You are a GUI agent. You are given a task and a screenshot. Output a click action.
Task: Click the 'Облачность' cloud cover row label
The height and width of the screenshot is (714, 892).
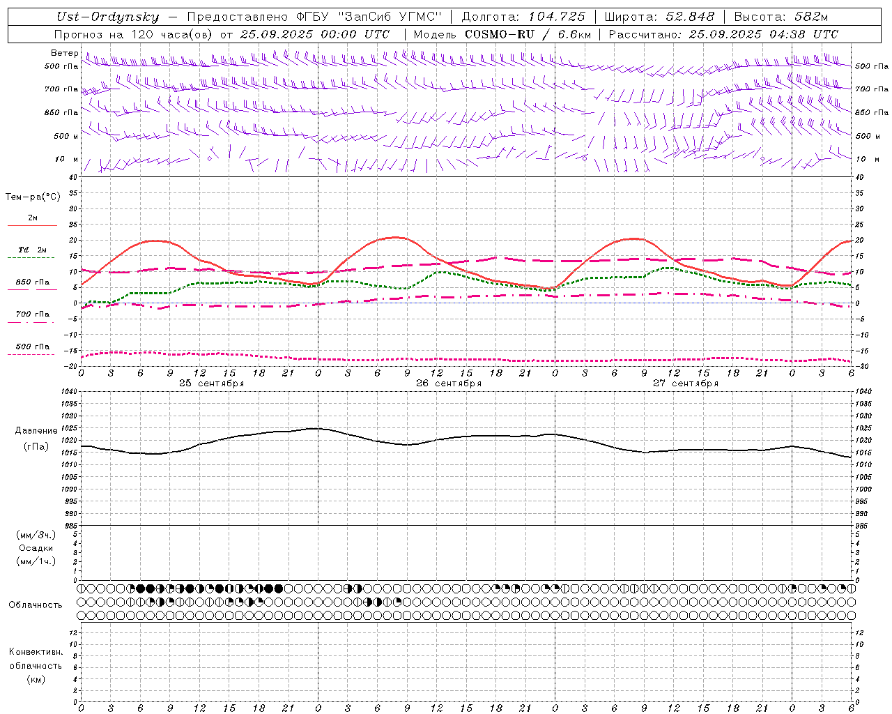36,605
